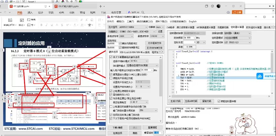This screenshot has width=276, height=136.
Task: Click 生成C代码 button
Action: point(175,101)
